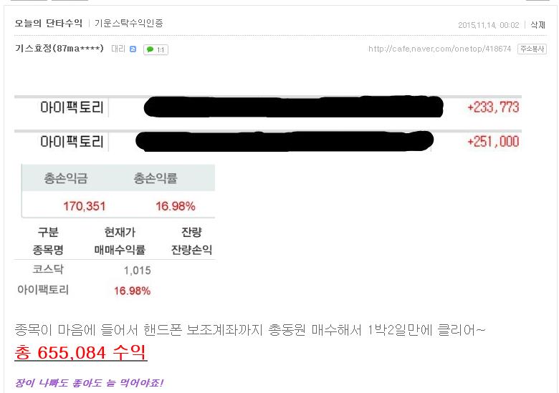Click the 주소복사 copy address button
This screenshot has width=559, height=393.
click(532, 49)
